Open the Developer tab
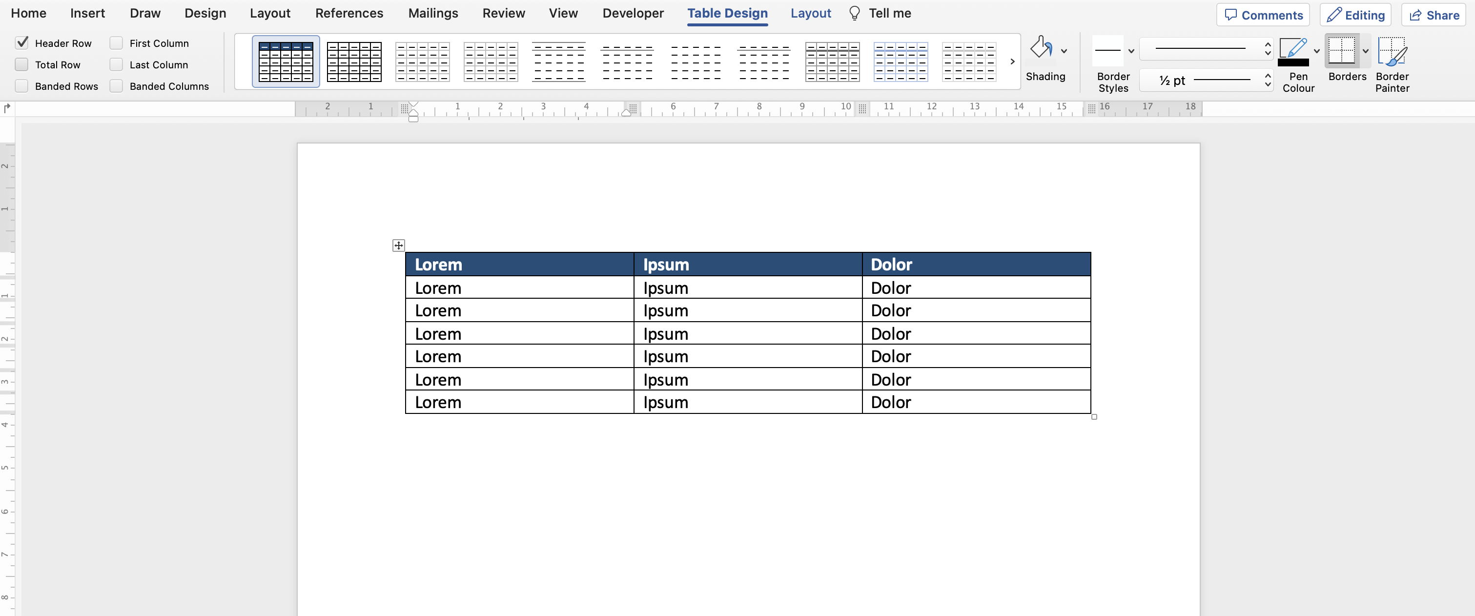The height and width of the screenshot is (616, 1475). 633,13
